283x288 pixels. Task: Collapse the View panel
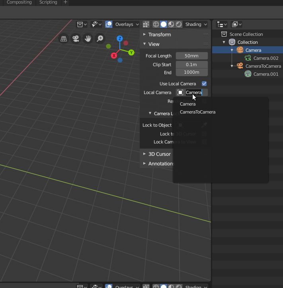tap(144, 44)
